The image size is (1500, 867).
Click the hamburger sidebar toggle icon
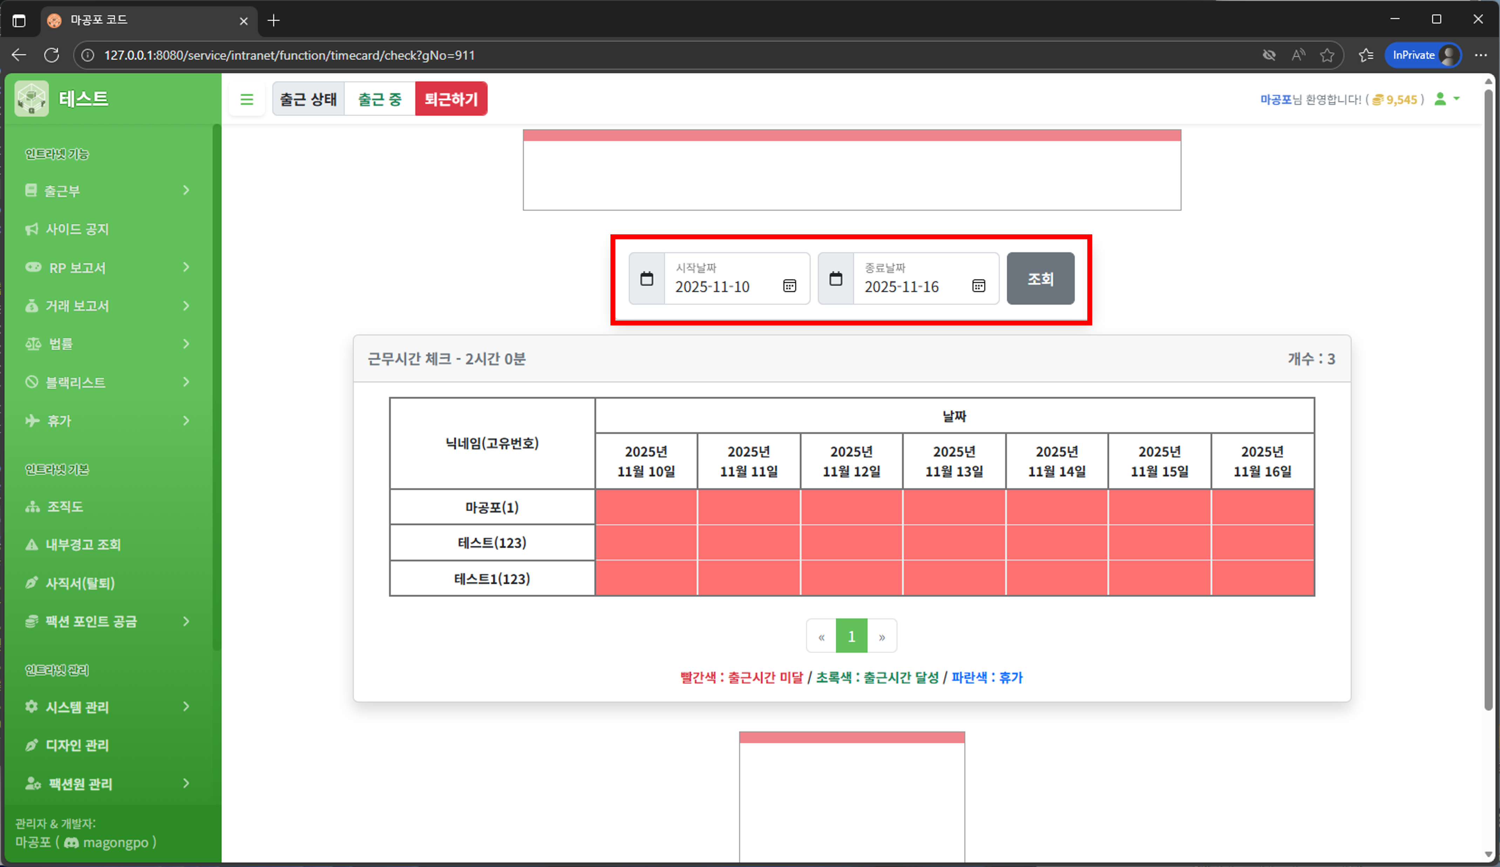pyautogui.click(x=246, y=99)
